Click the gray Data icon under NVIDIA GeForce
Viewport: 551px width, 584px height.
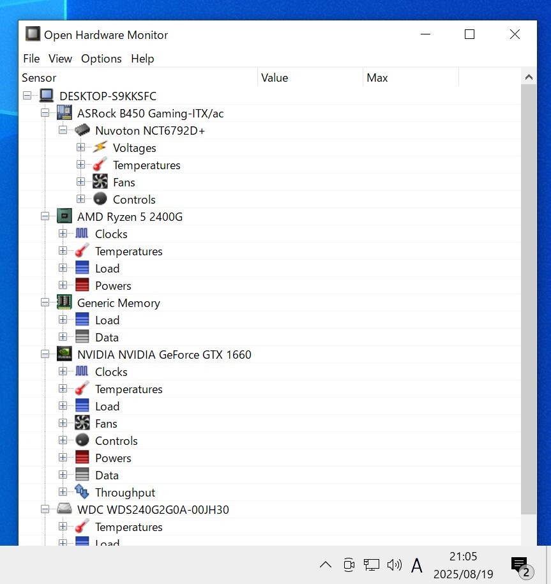[x=82, y=474]
